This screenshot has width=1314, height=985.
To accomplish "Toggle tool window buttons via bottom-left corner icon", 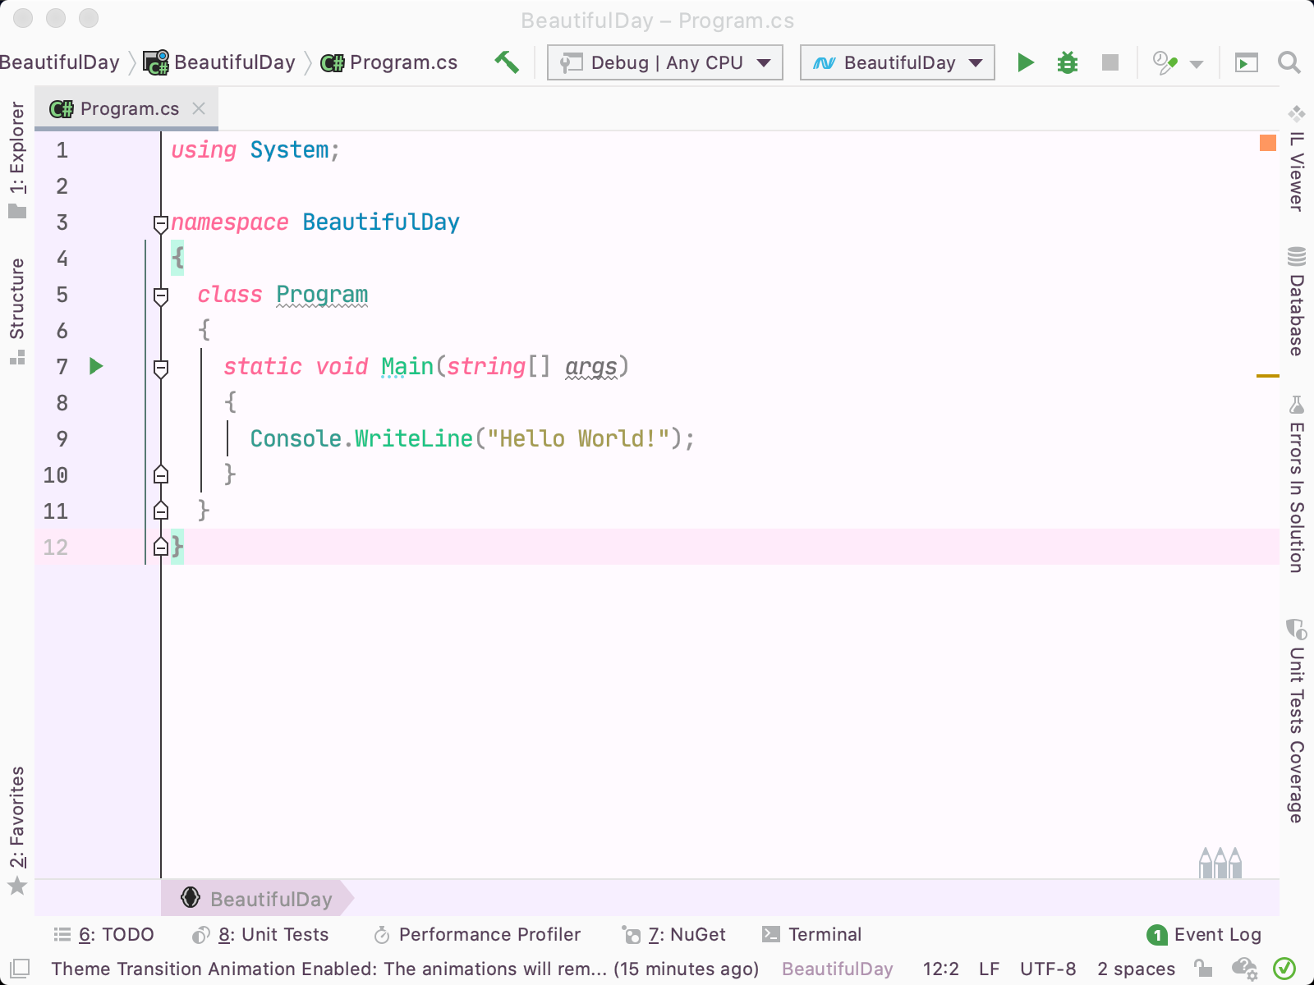I will tap(20, 969).
